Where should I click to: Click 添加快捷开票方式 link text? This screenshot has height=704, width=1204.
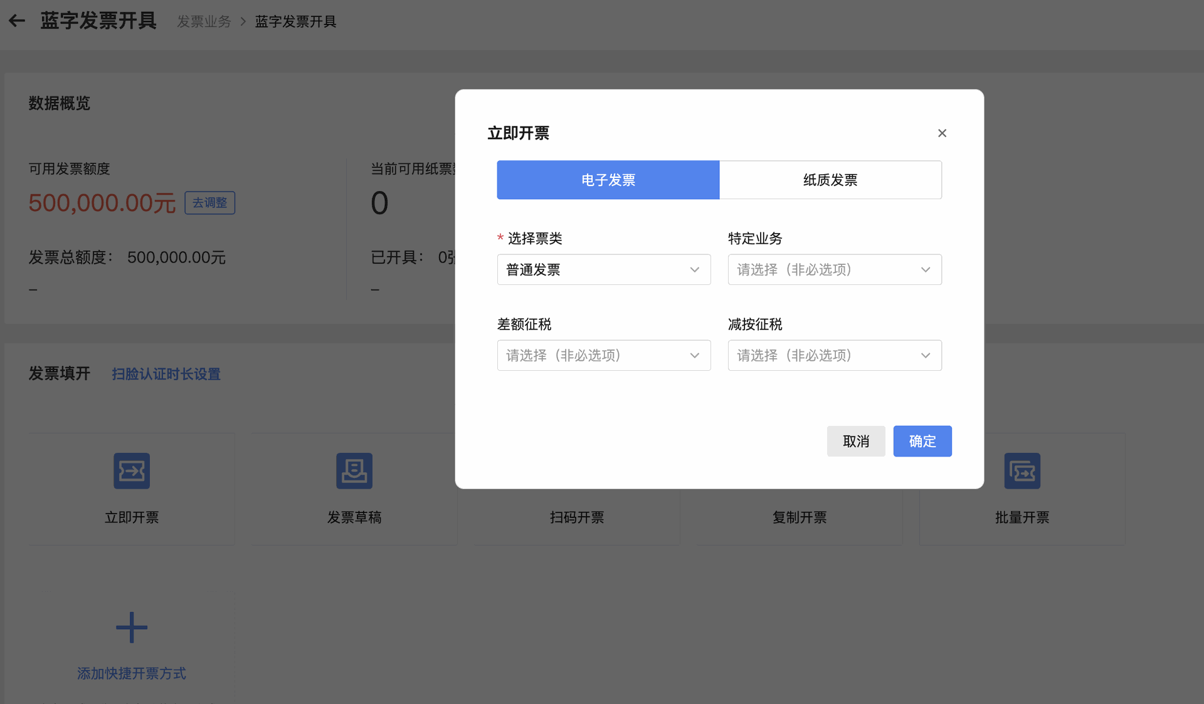(131, 673)
